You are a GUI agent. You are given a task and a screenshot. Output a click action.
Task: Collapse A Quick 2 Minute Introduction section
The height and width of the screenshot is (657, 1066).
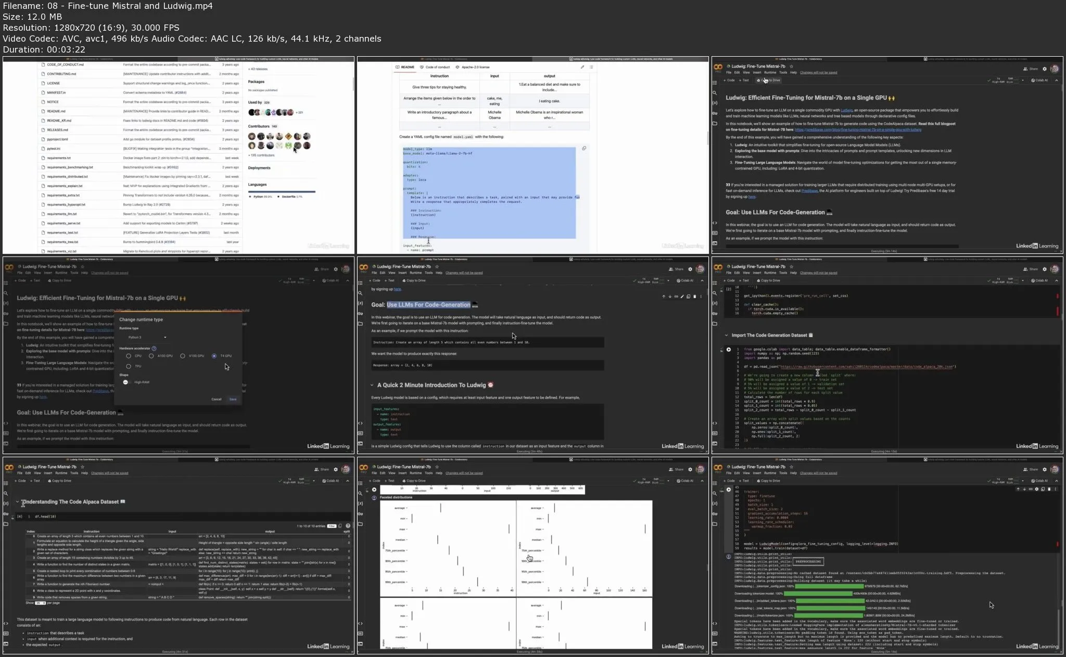point(372,385)
